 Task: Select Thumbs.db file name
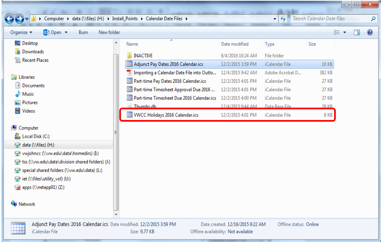click(x=145, y=106)
